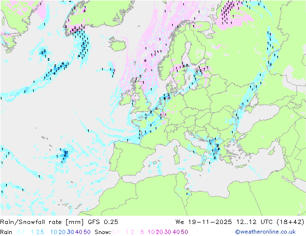Pick the rain legend value 0.1
The image size is (306, 236).
tap(21, 232)
